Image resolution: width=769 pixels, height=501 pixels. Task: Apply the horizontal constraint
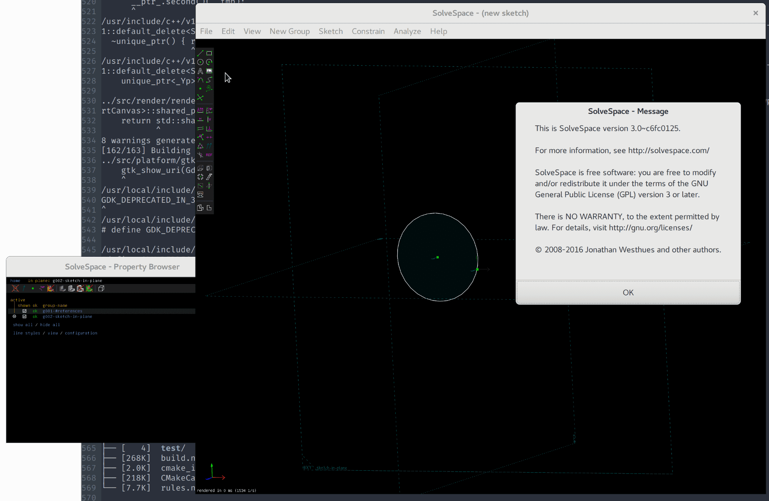tap(200, 119)
